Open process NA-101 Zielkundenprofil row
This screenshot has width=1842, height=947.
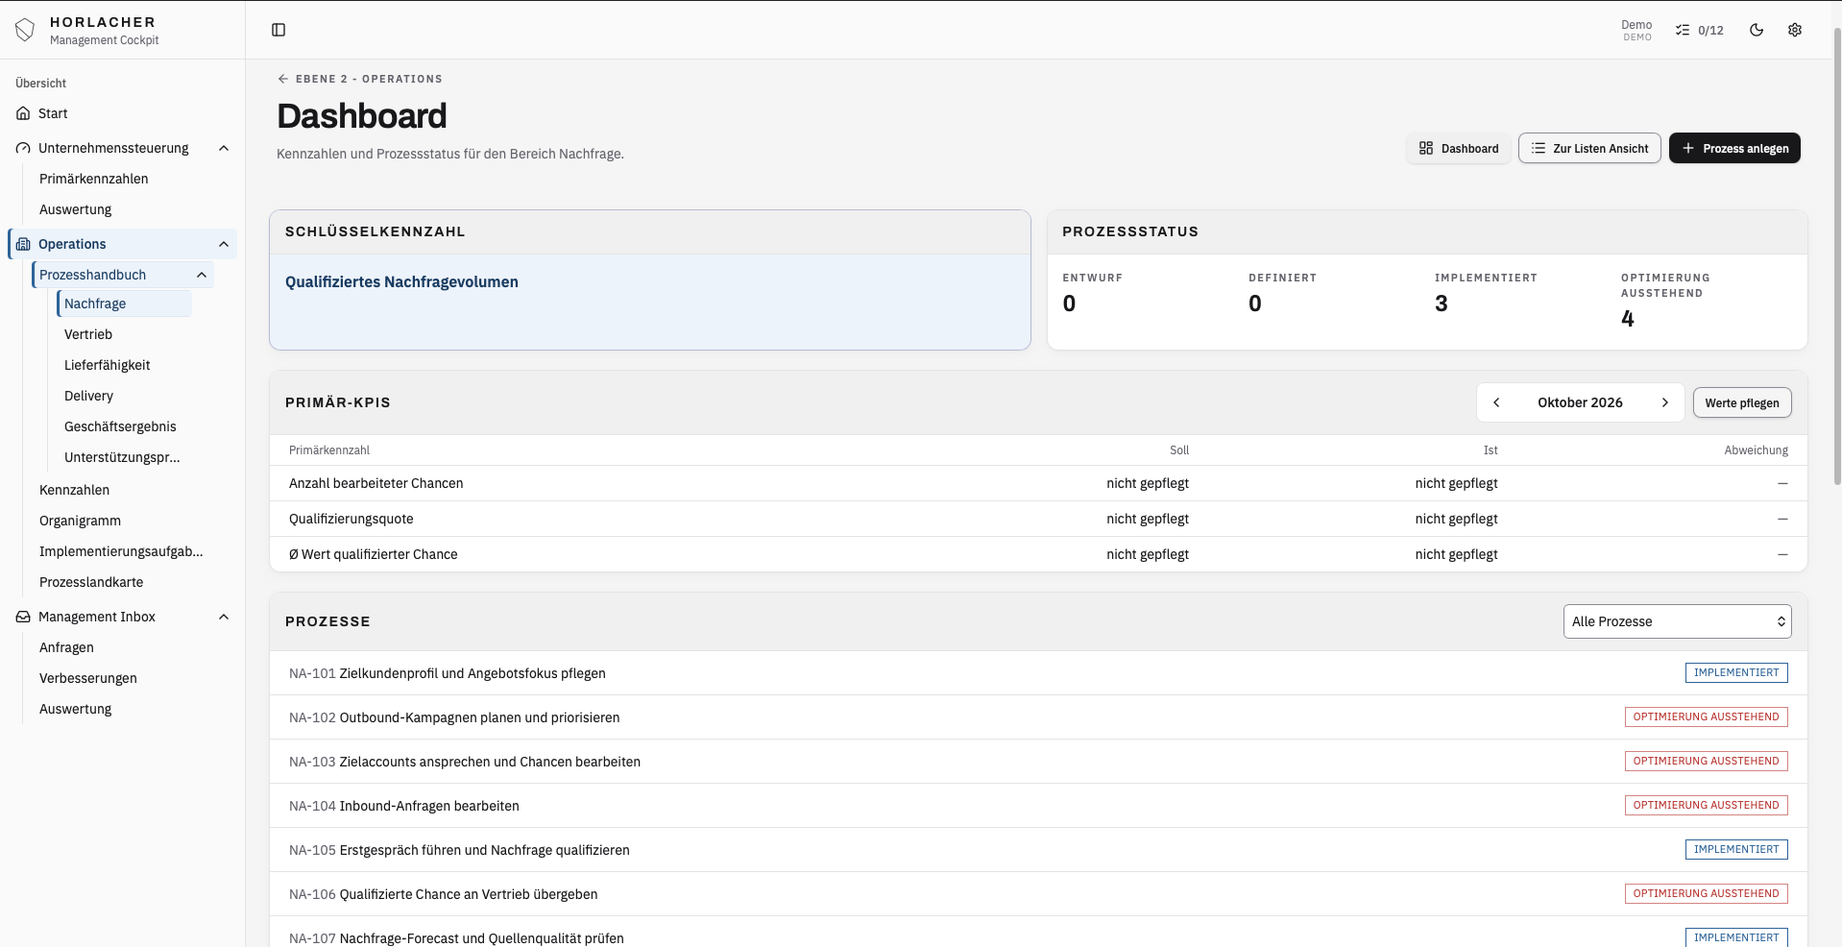click(x=1038, y=673)
